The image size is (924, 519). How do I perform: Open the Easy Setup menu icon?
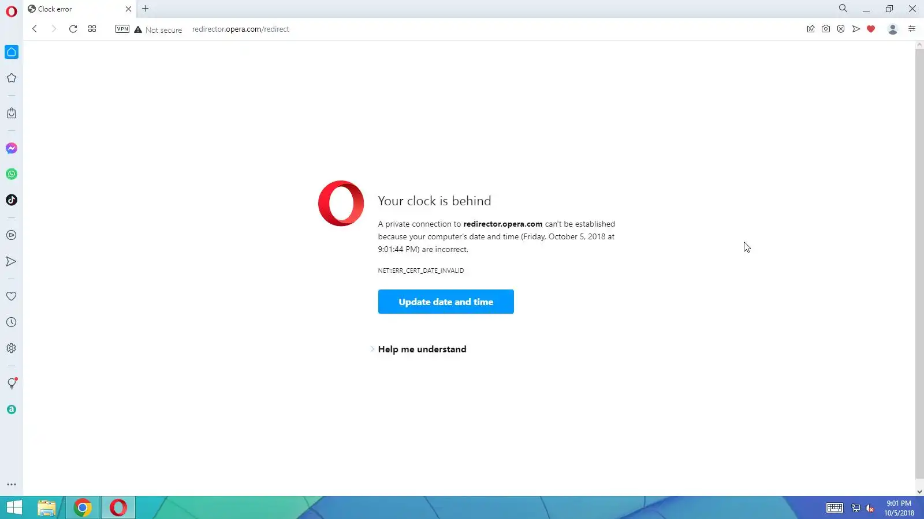coord(912,29)
